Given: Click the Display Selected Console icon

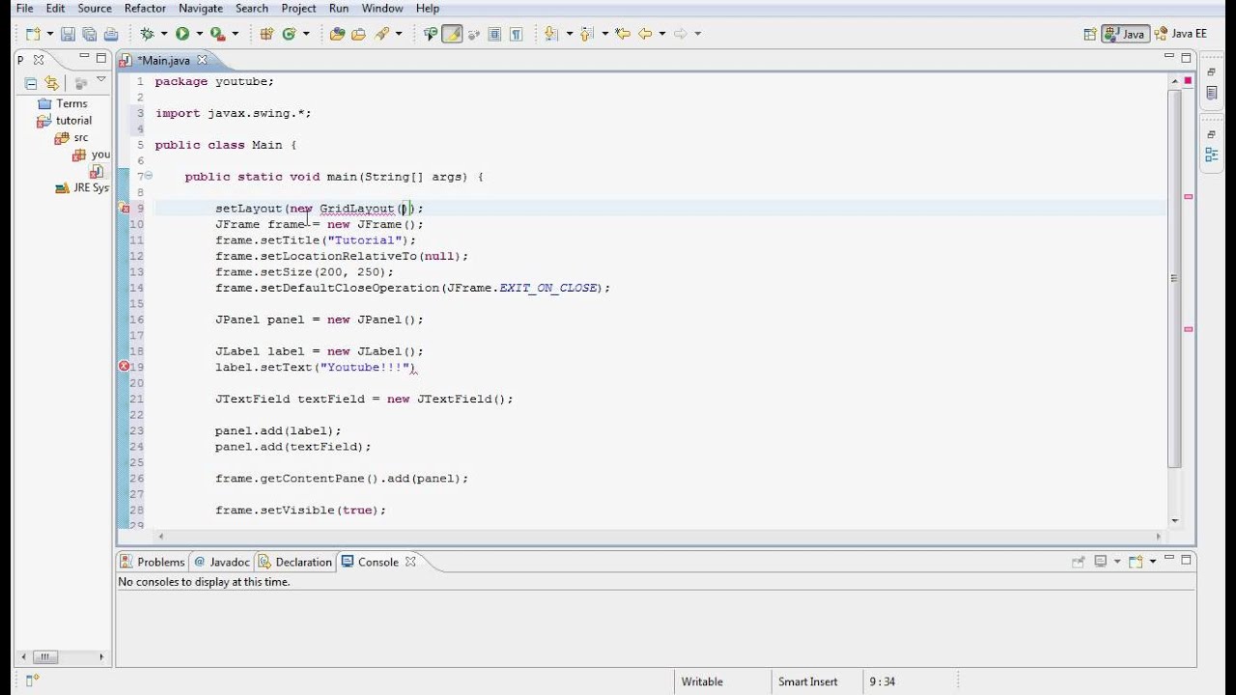Looking at the screenshot, I should click(x=1100, y=561).
